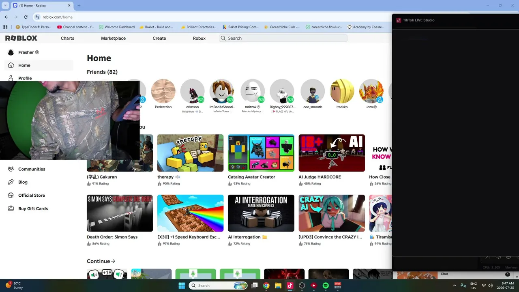Open the TypeFinder bookmark

[33, 27]
